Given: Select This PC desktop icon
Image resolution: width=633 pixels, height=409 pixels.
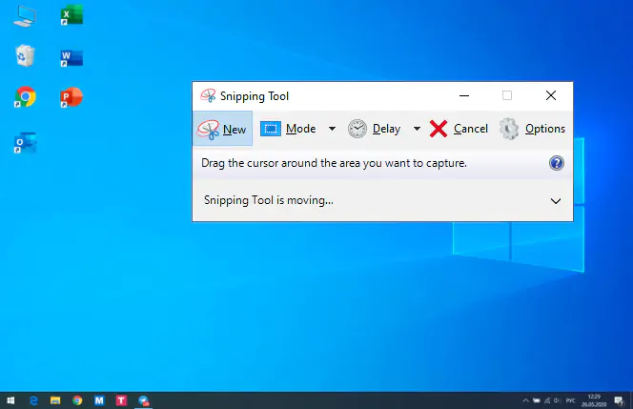Looking at the screenshot, I should (25, 16).
